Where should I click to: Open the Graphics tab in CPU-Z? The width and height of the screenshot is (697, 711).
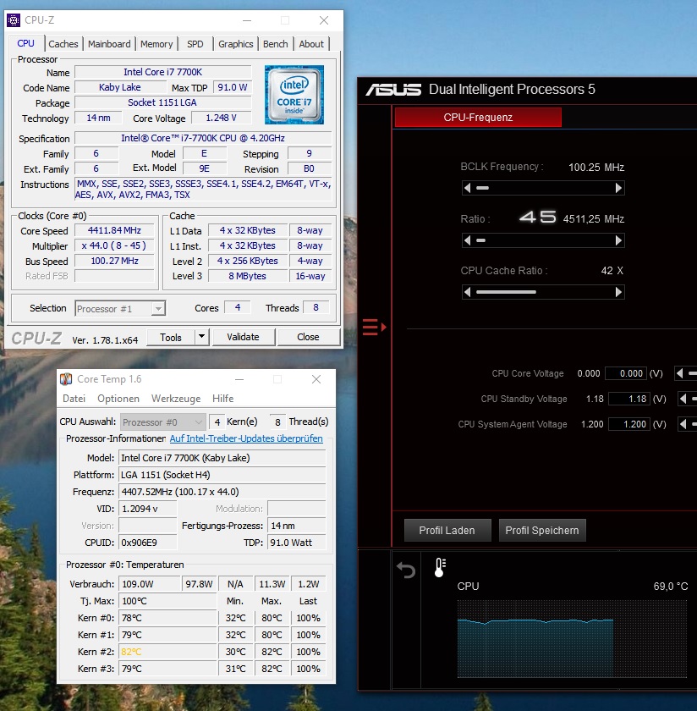(x=236, y=44)
